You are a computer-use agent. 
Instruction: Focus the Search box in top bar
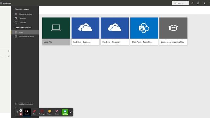tap(180, 3)
